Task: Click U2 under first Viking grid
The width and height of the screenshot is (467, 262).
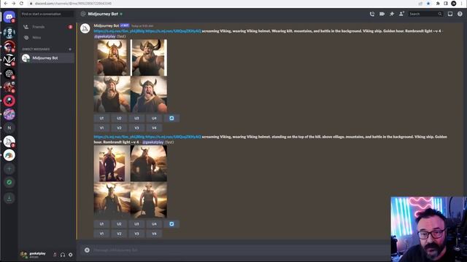Action: 119,118
